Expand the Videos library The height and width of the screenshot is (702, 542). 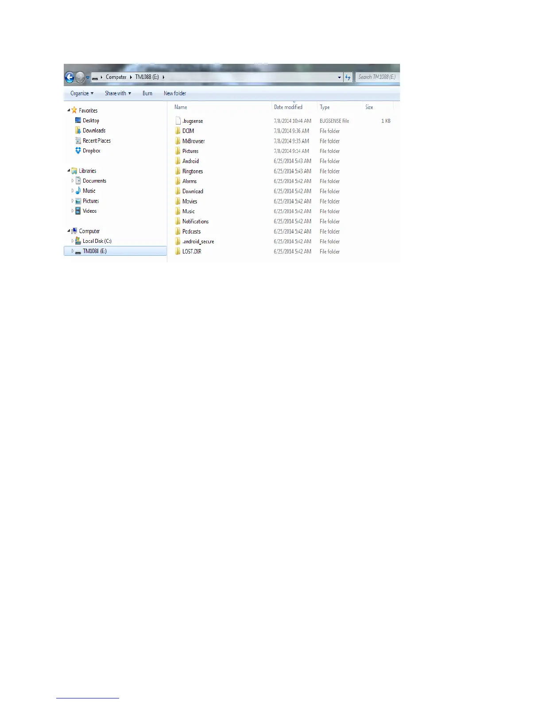73,211
